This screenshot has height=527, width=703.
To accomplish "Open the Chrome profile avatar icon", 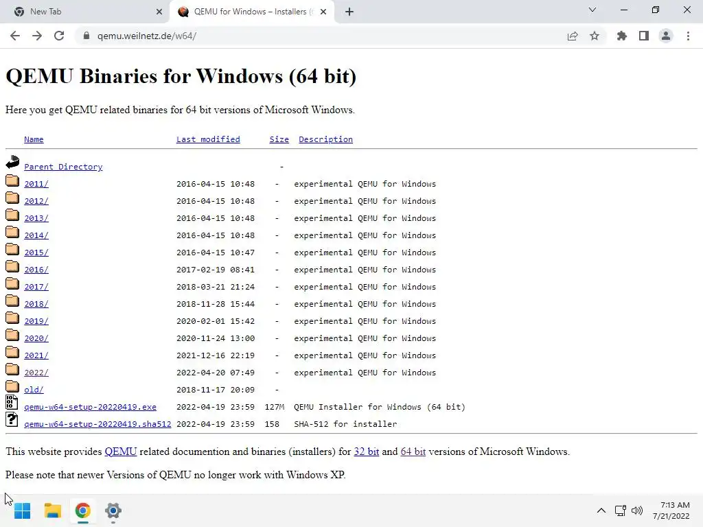I will (666, 36).
